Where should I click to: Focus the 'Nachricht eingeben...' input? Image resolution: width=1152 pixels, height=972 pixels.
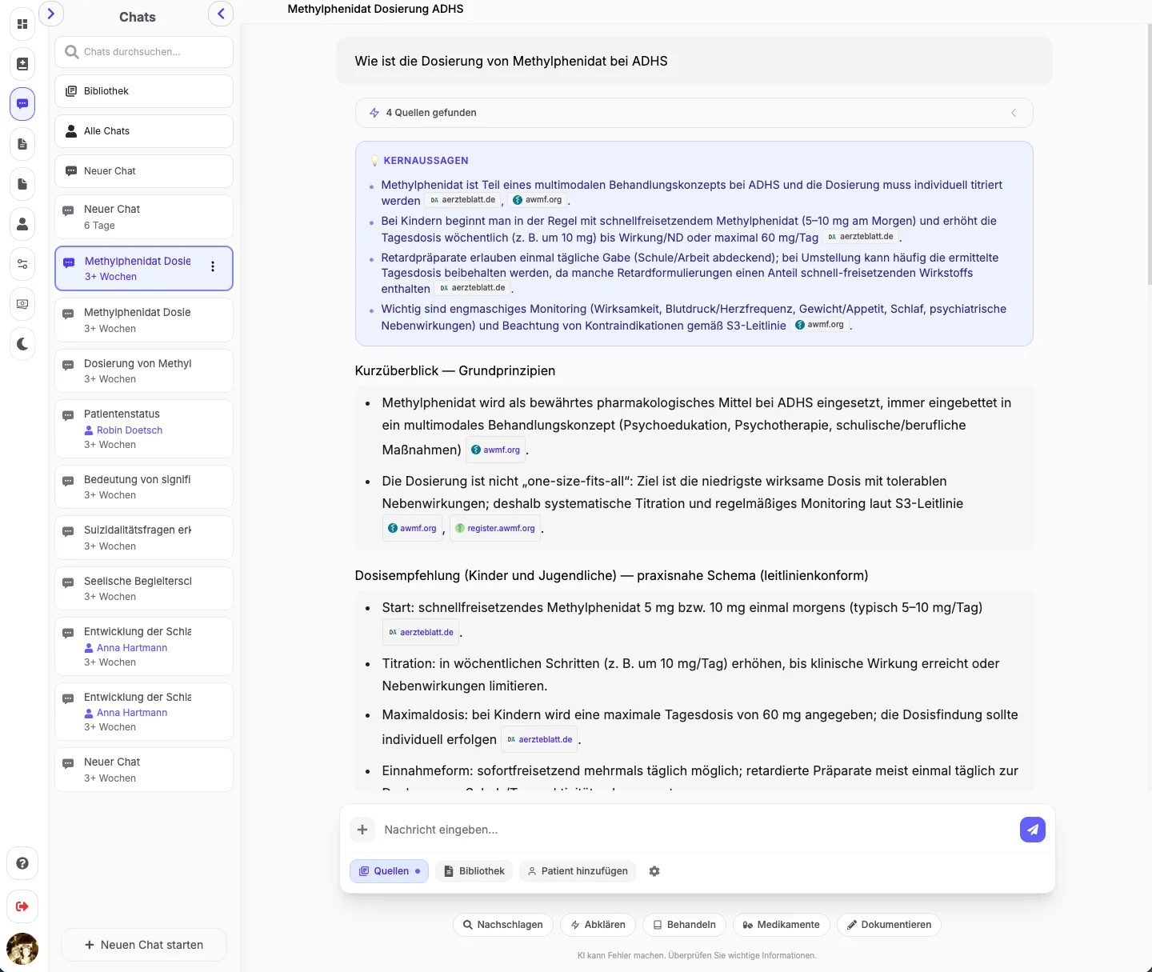click(x=696, y=830)
